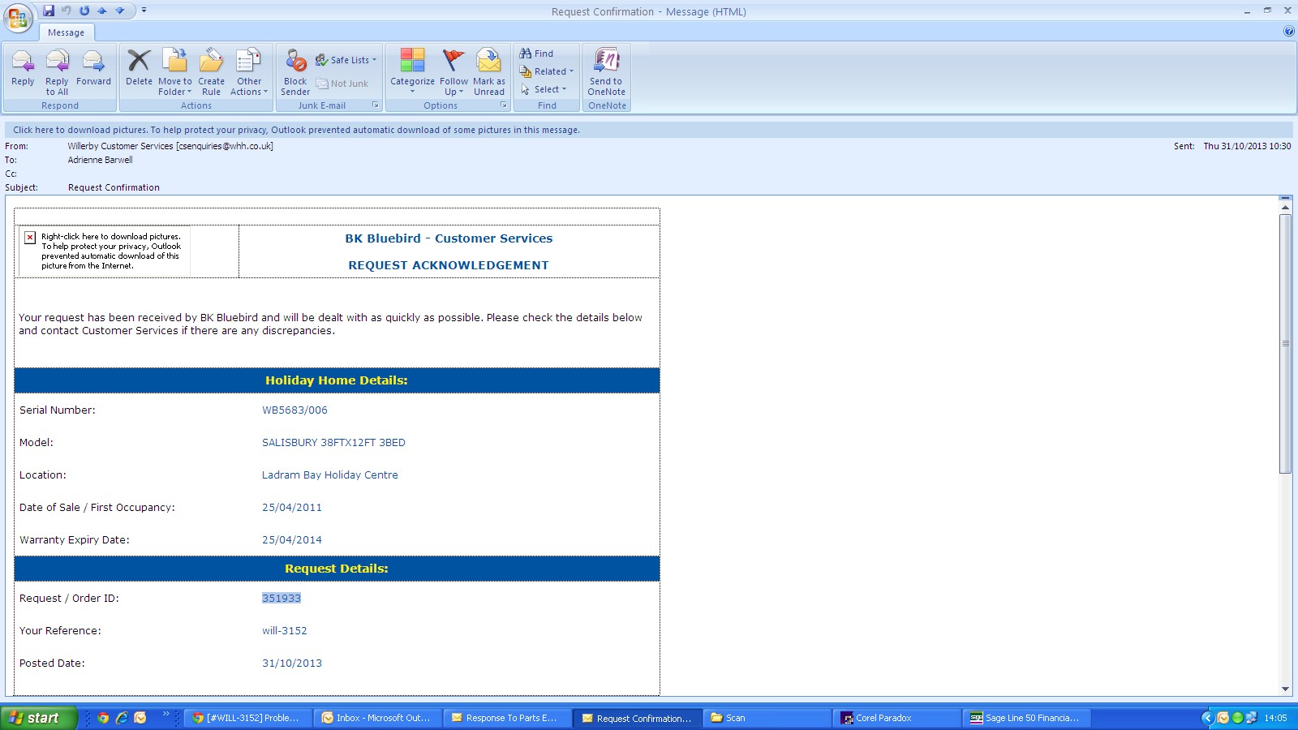The height and width of the screenshot is (730, 1298).
Task: Switch to Sage Line 50 Financial taskbar window
Action: [1027, 718]
